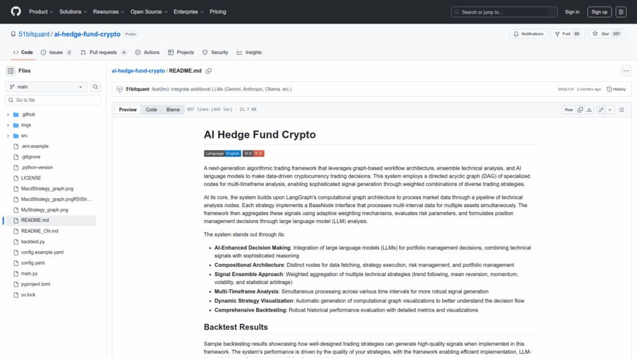Open the Issues tab
637x358 pixels.
[x=56, y=52]
